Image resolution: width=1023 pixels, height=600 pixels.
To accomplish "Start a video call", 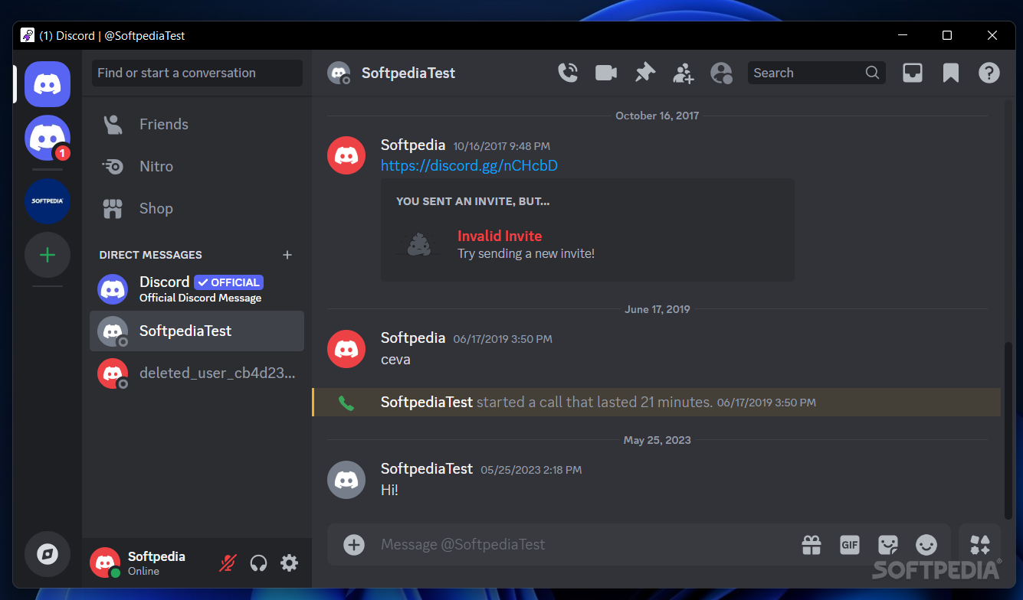I will 606,73.
